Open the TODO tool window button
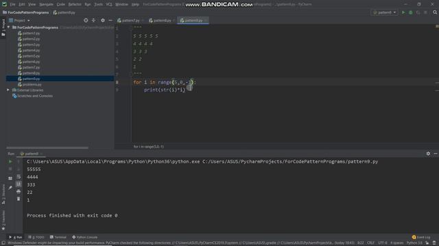Viewport: 439px width, 246px height. point(36,237)
